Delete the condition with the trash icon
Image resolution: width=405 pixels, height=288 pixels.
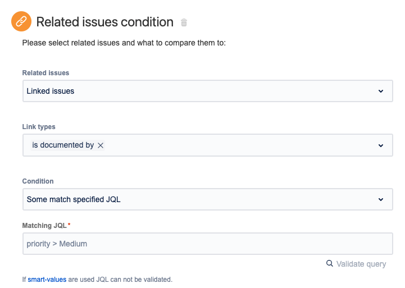point(184,23)
